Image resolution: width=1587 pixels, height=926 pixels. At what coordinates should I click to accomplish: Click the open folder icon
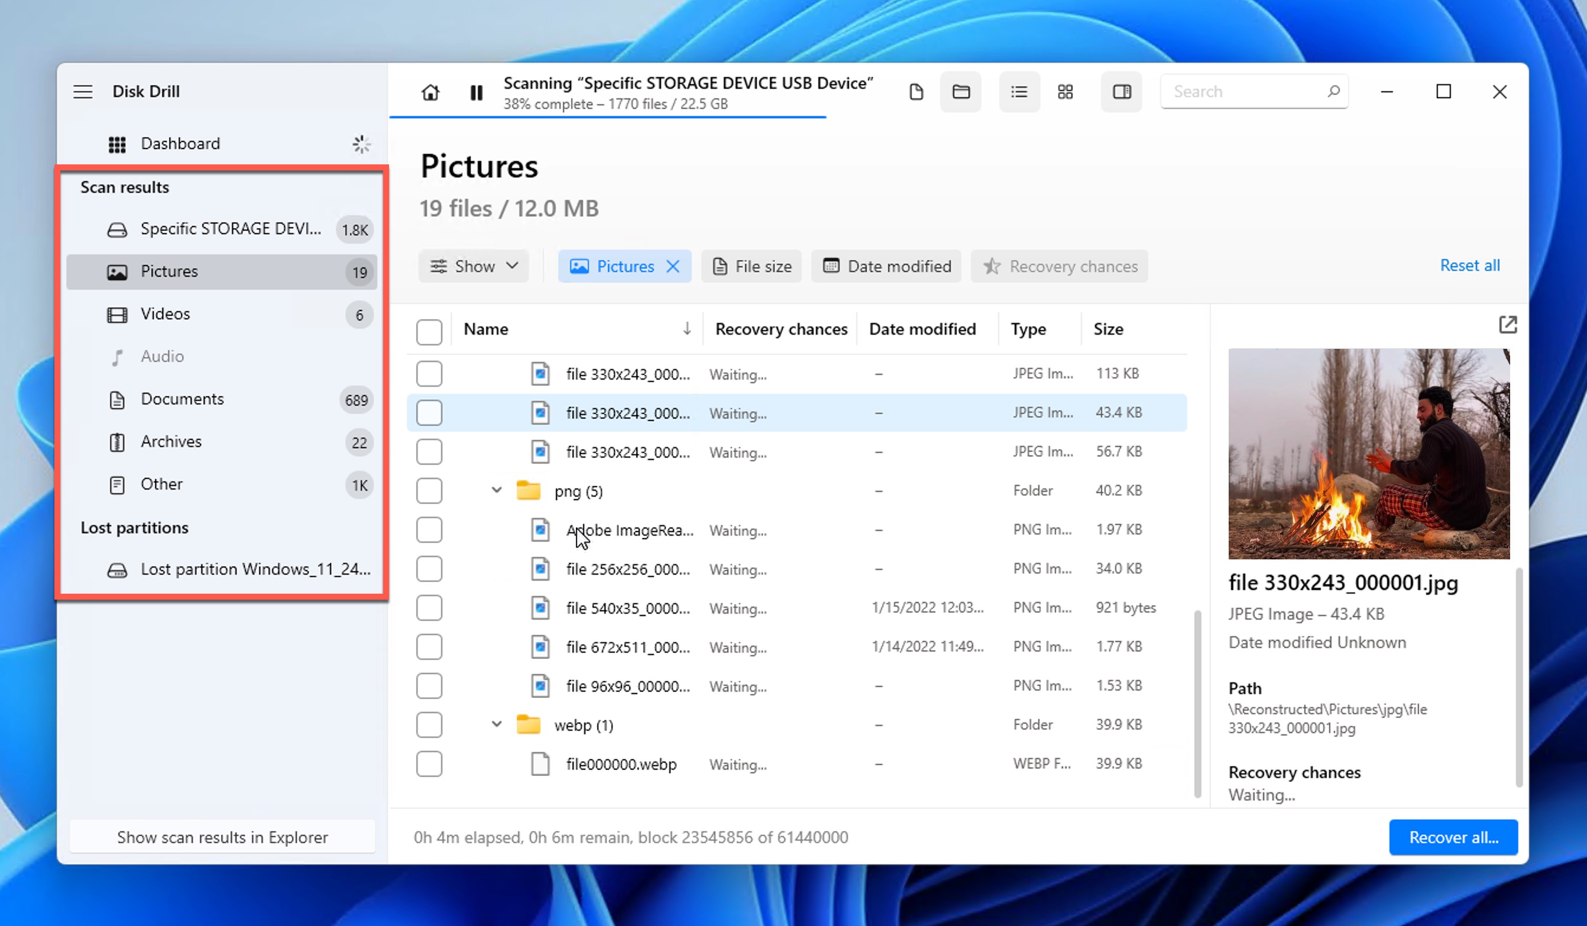point(960,92)
